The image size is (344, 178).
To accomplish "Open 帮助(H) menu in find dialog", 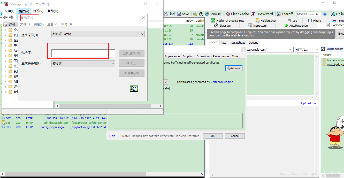I will (66, 24).
